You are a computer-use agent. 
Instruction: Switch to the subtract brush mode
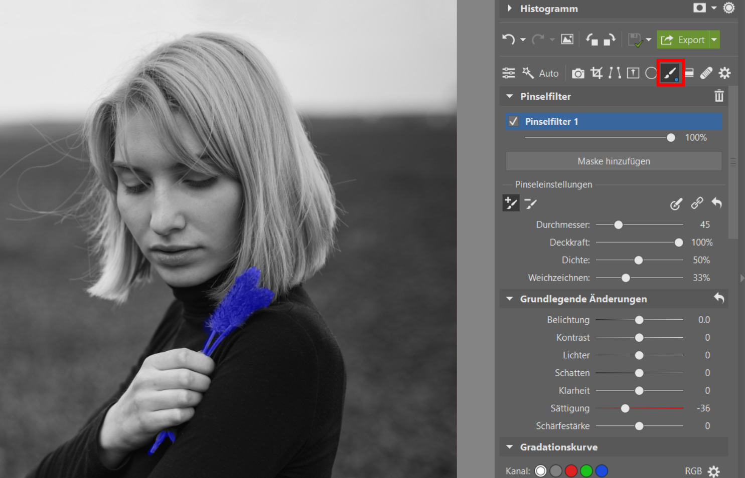[530, 203]
